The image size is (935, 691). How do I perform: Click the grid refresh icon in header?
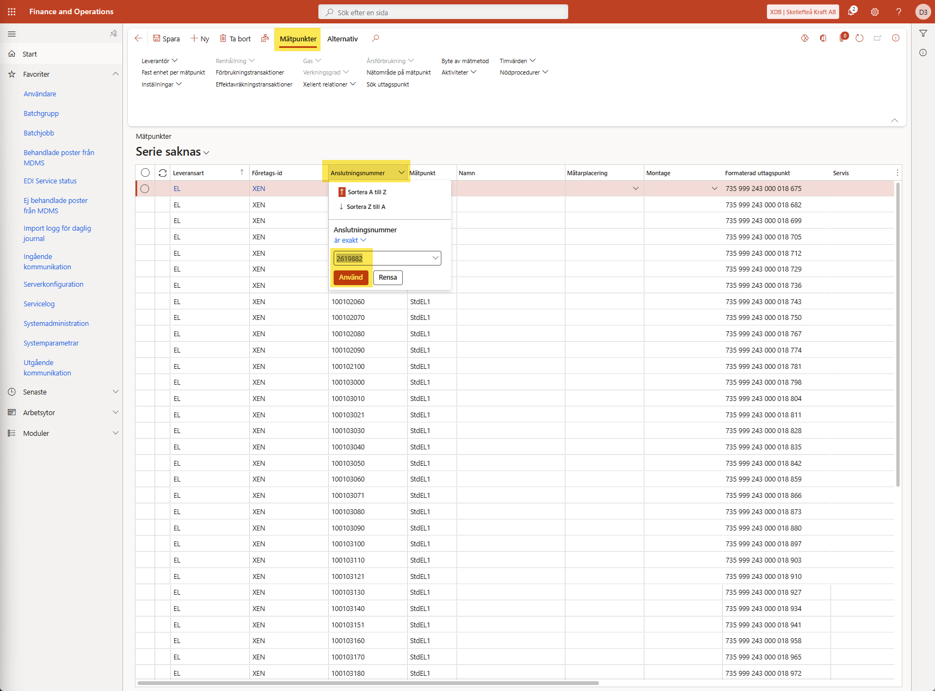coord(162,173)
